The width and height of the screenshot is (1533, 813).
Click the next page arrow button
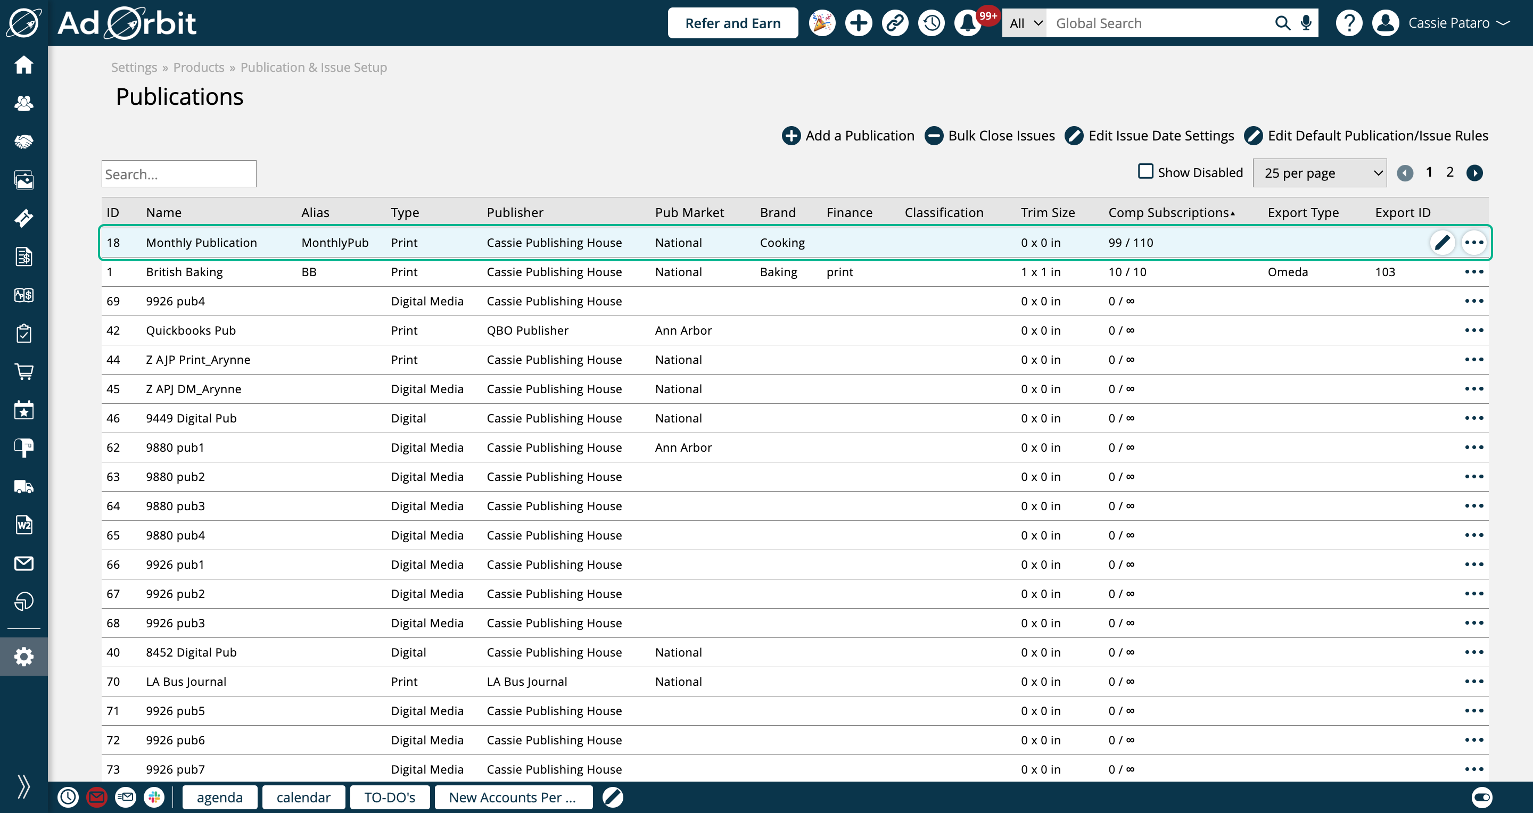(1474, 173)
